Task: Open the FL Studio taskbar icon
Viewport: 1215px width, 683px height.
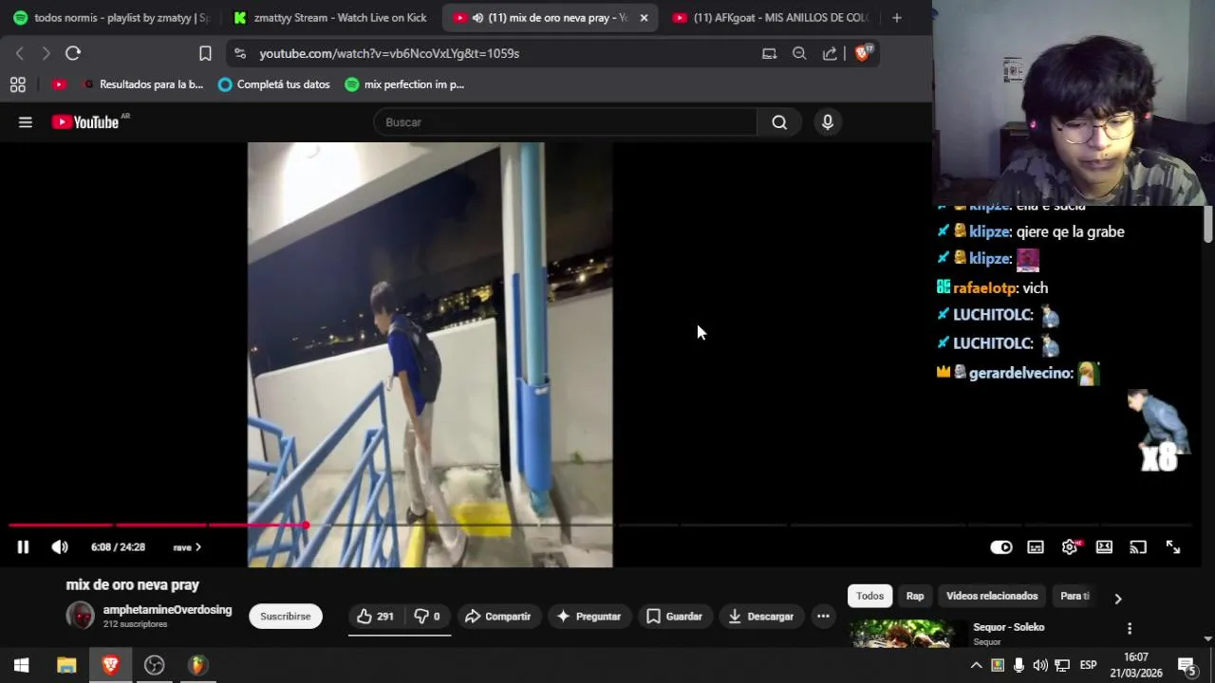Action: coord(197,665)
